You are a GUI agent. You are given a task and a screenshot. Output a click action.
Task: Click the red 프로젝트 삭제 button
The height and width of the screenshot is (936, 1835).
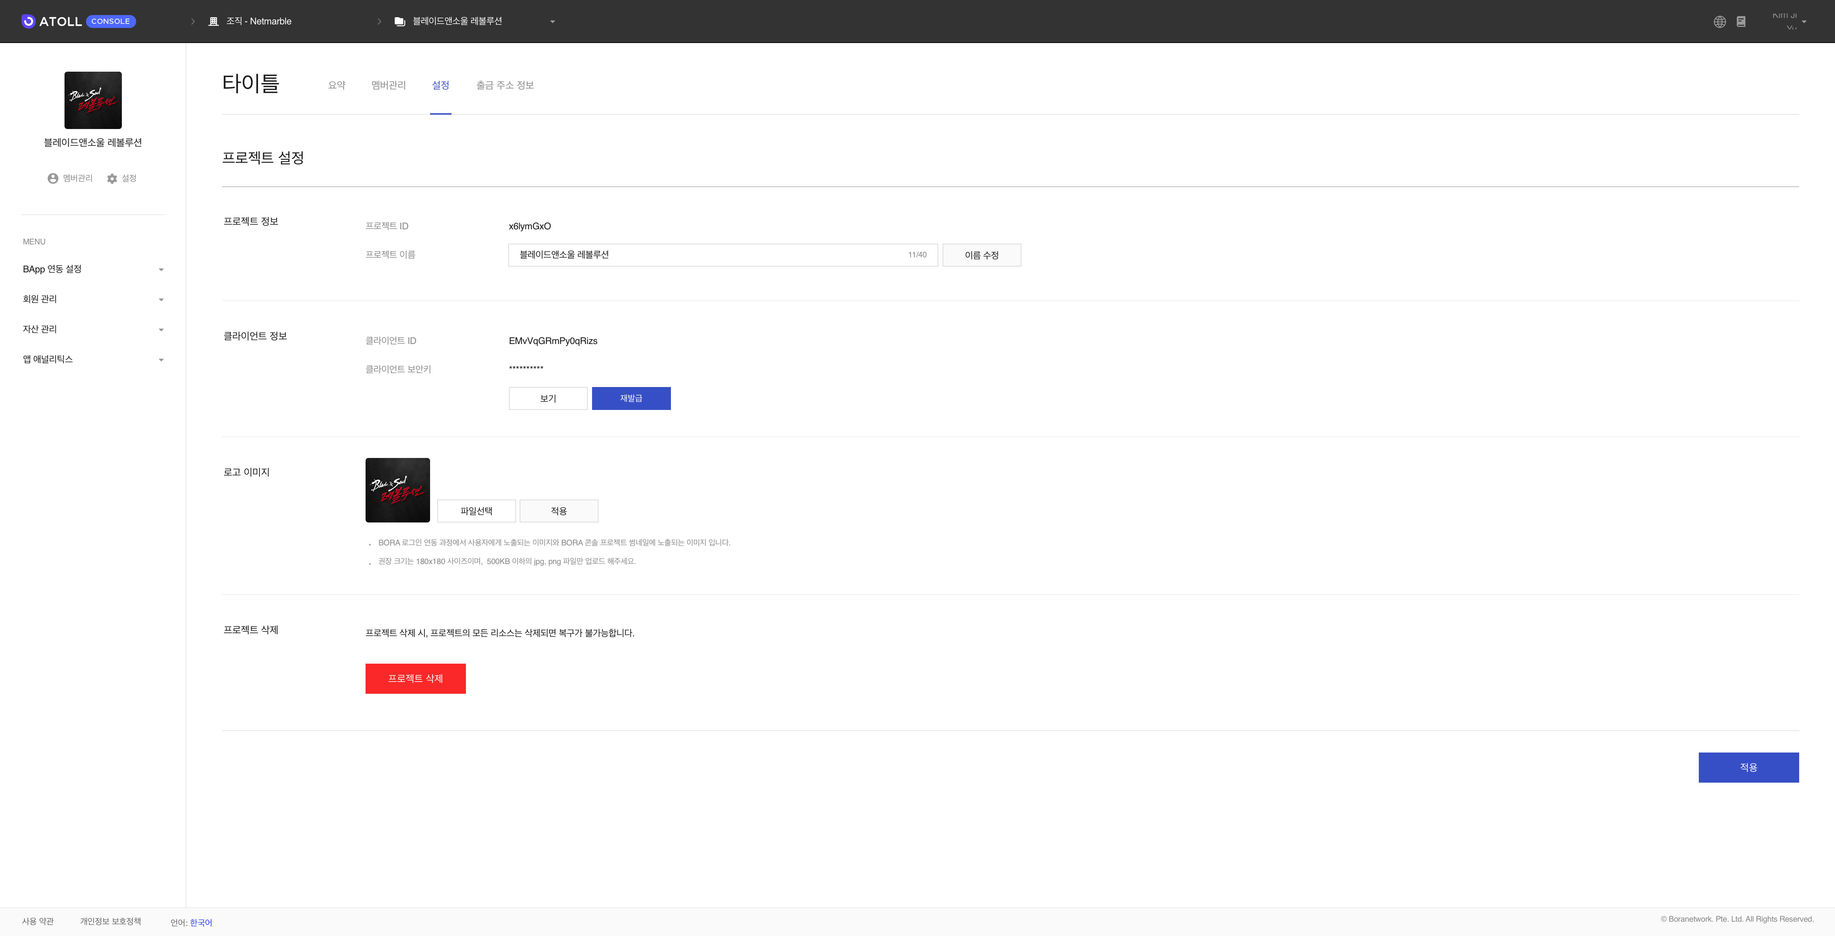pos(415,678)
